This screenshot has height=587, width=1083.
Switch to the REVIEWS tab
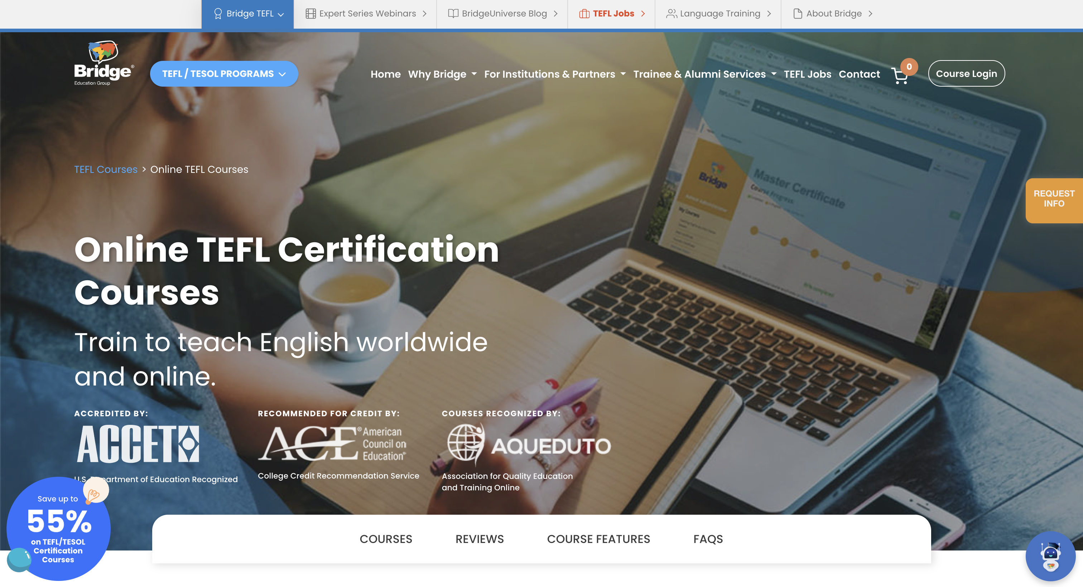tap(479, 539)
